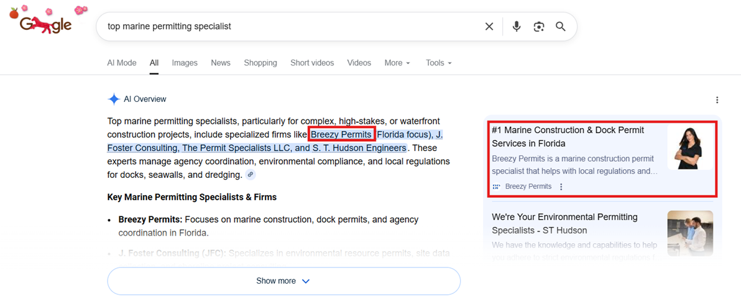Start a voice search with microphone
The width and height of the screenshot is (741, 296).
pos(516,27)
